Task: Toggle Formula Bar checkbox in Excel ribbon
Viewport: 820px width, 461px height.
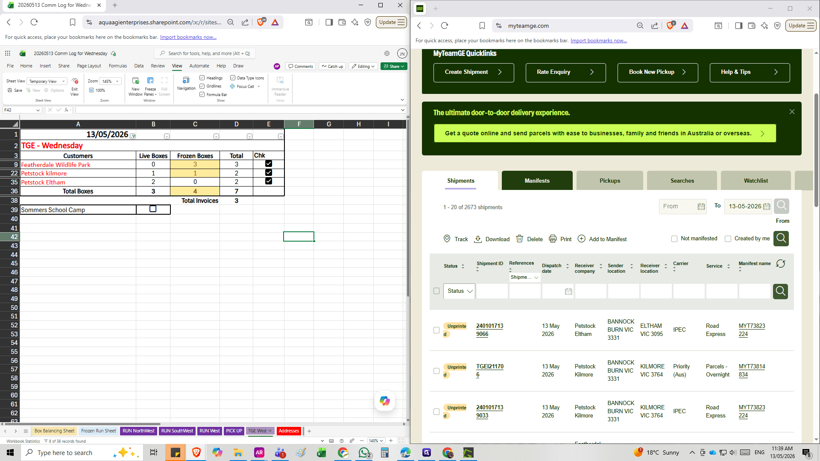Action: [202, 94]
